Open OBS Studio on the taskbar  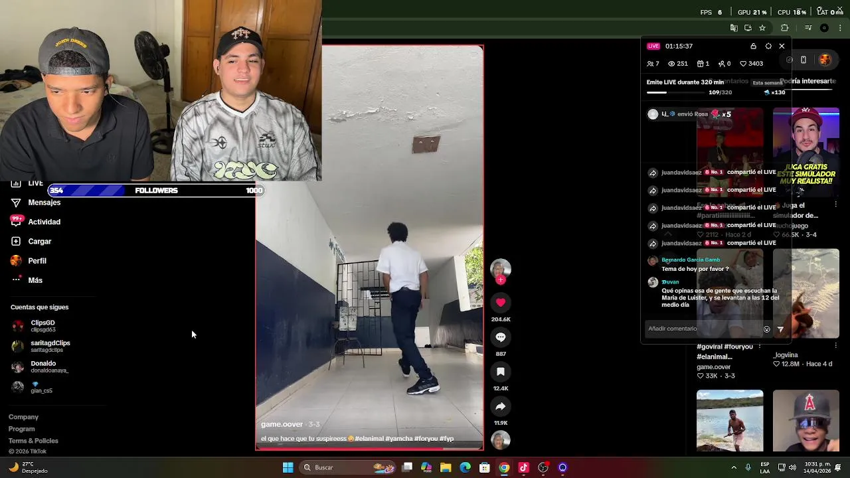click(543, 467)
